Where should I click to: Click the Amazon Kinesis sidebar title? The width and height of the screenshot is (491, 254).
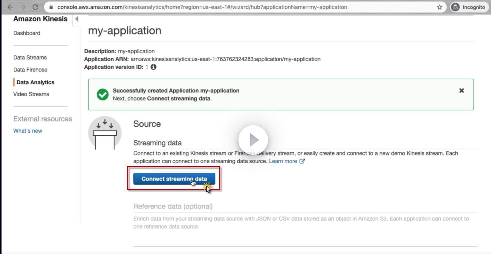point(40,19)
